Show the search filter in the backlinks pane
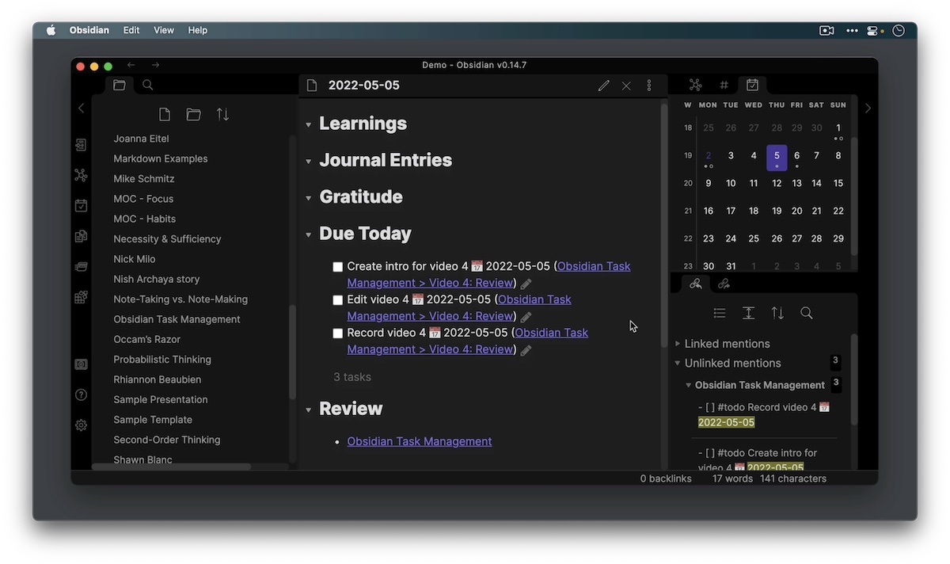Image resolution: width=950 pixels, height=564 pixels. (x=807, y=313)
